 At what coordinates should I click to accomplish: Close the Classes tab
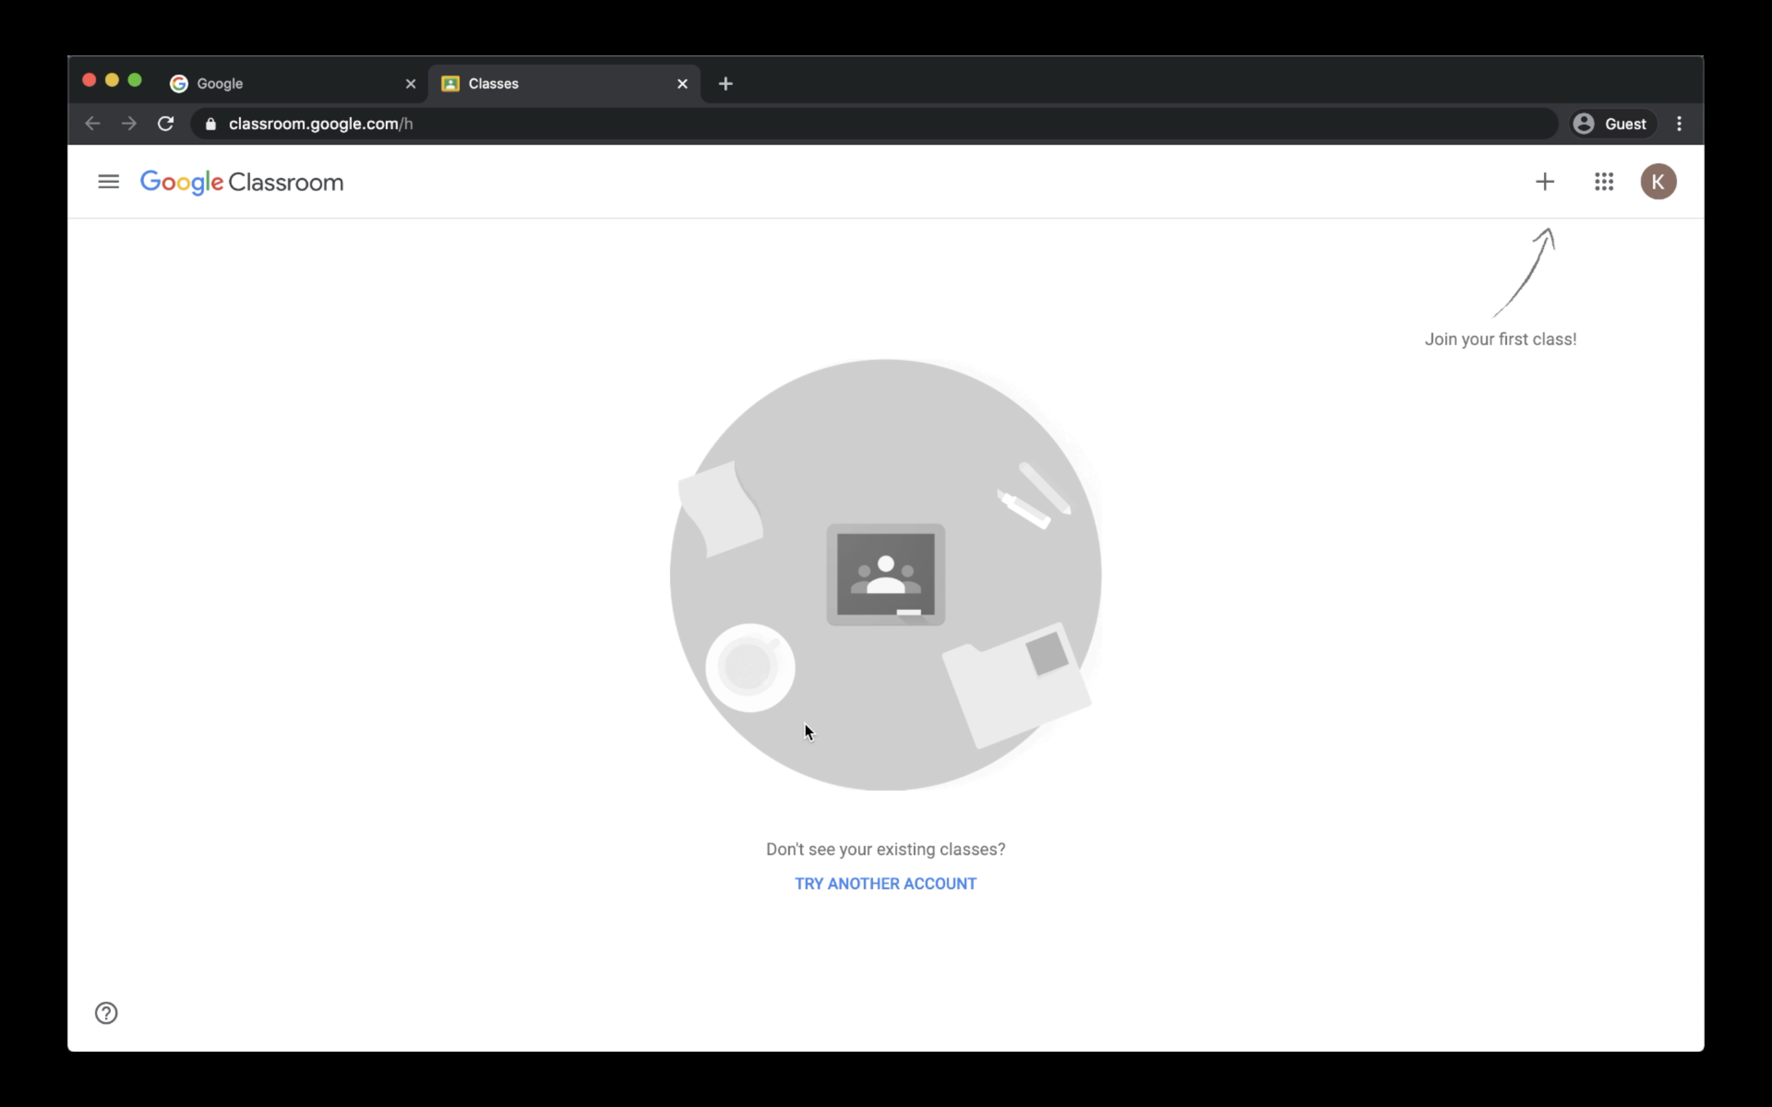(682, 84)
